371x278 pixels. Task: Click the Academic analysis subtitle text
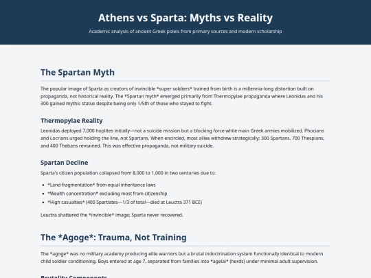pos(185,32)
